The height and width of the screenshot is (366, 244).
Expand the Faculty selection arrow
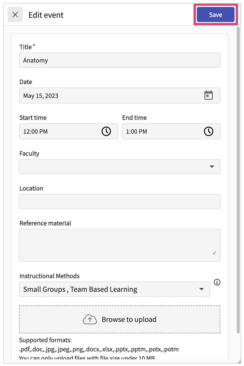point(211,167)
